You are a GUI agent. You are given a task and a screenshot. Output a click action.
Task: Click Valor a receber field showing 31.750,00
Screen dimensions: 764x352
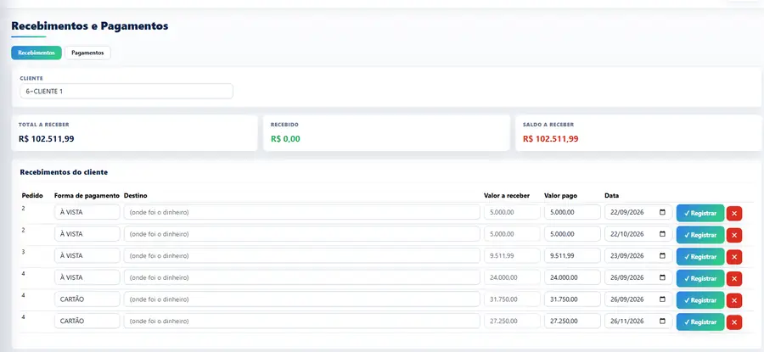click(x=512, y=299)
